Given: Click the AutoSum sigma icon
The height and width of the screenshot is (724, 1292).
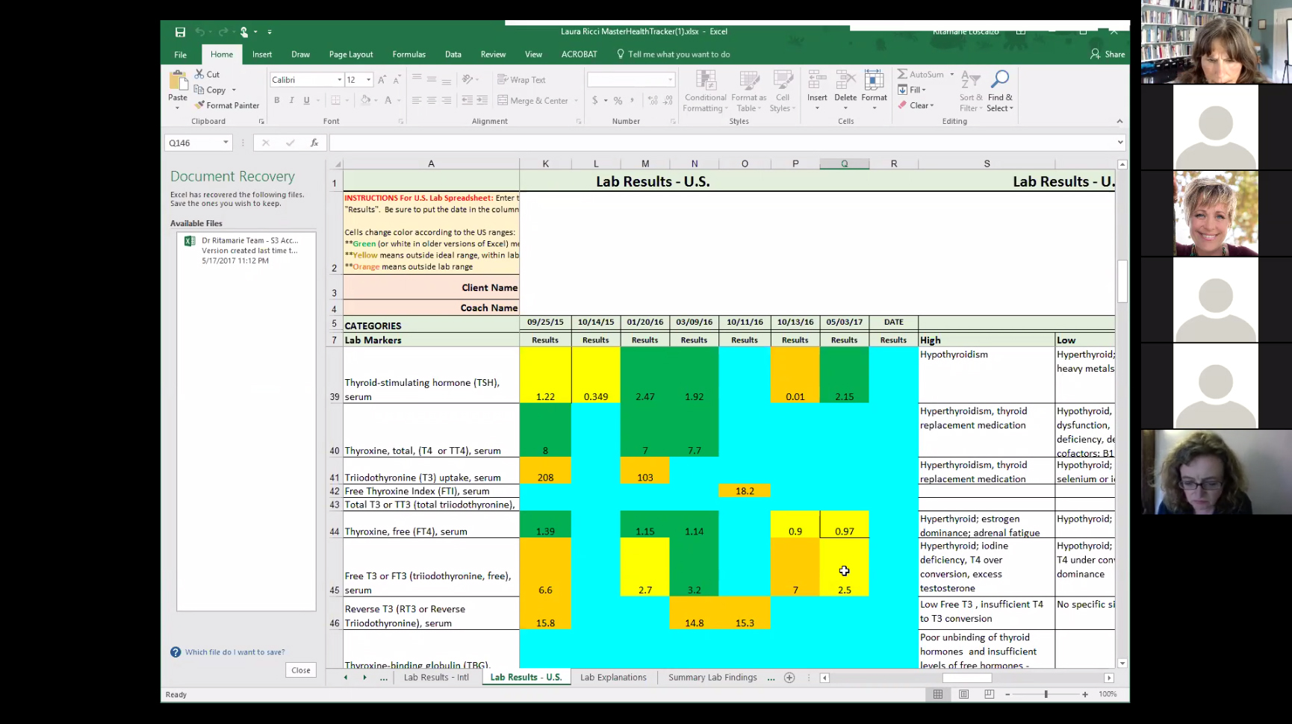Looking at the screenshot, I should 903,75.
